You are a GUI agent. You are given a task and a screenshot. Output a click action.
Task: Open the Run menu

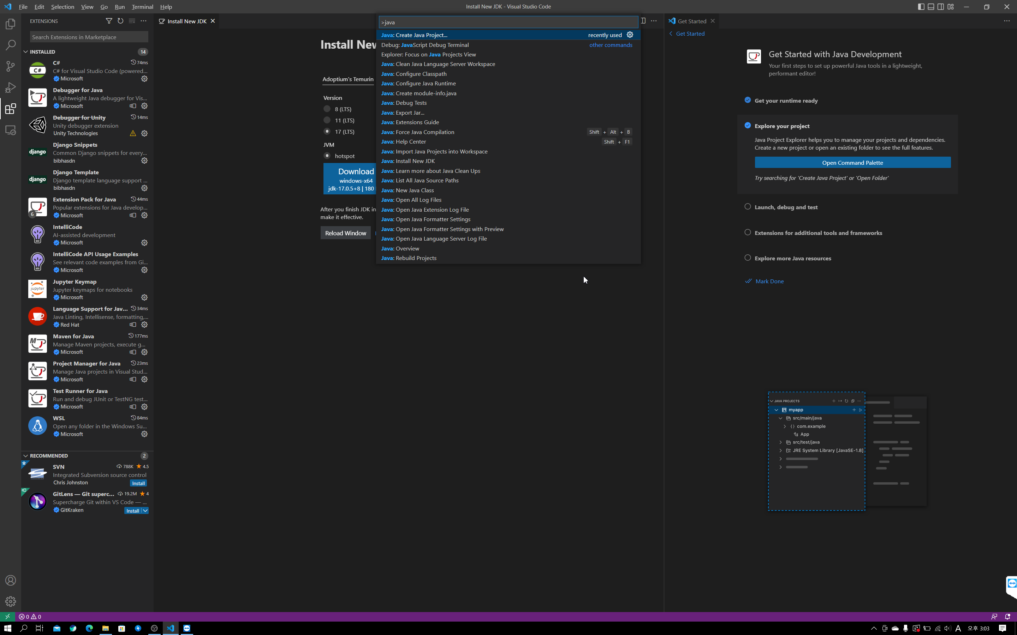point(119,7)
